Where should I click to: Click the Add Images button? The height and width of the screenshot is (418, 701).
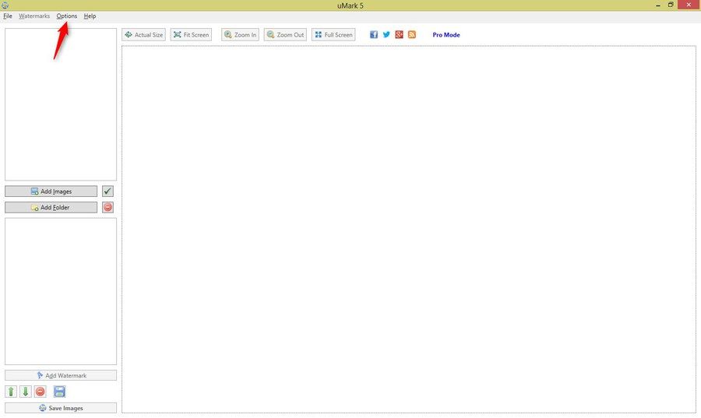51,191
